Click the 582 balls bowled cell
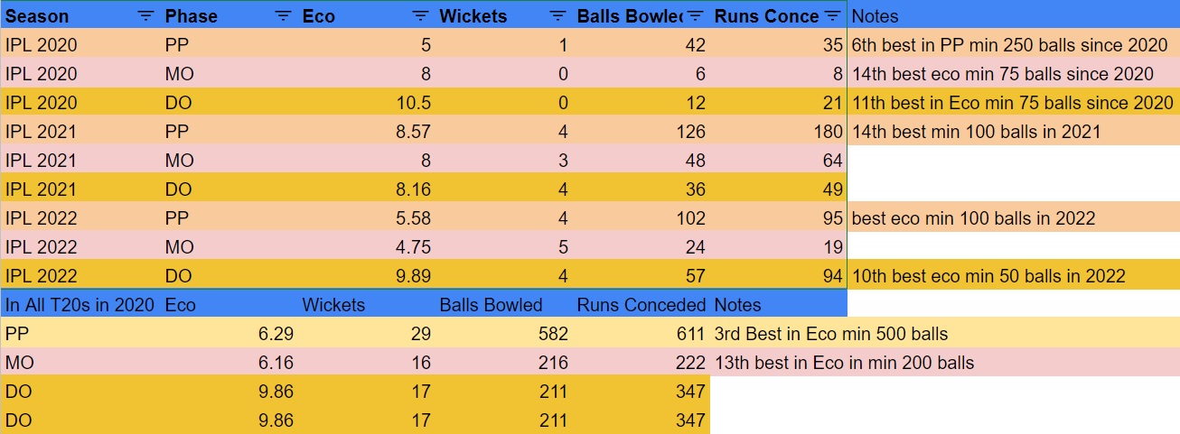Screen dimensions: 1180x434 tap(504, 334)
